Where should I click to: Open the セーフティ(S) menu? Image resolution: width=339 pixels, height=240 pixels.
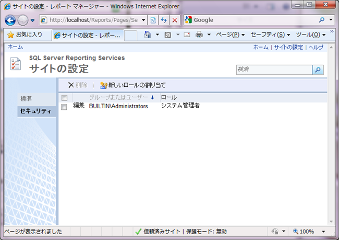(270, 35)
